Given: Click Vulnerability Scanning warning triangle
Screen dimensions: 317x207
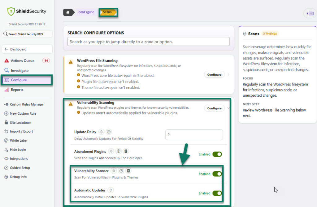Looking at the screenshot, I should [x=71, y=104].
